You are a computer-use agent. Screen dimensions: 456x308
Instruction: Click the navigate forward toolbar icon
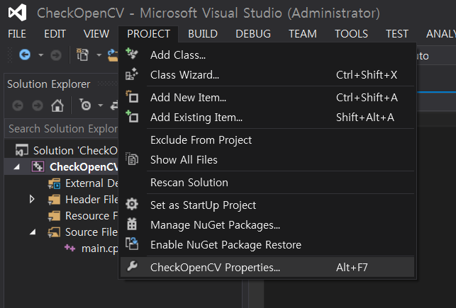56,55
